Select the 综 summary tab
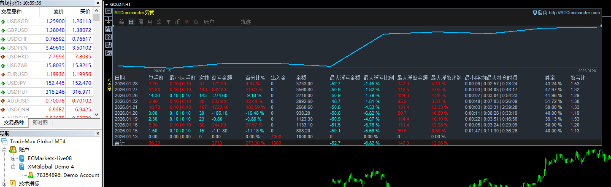 (x=122, y=22)
